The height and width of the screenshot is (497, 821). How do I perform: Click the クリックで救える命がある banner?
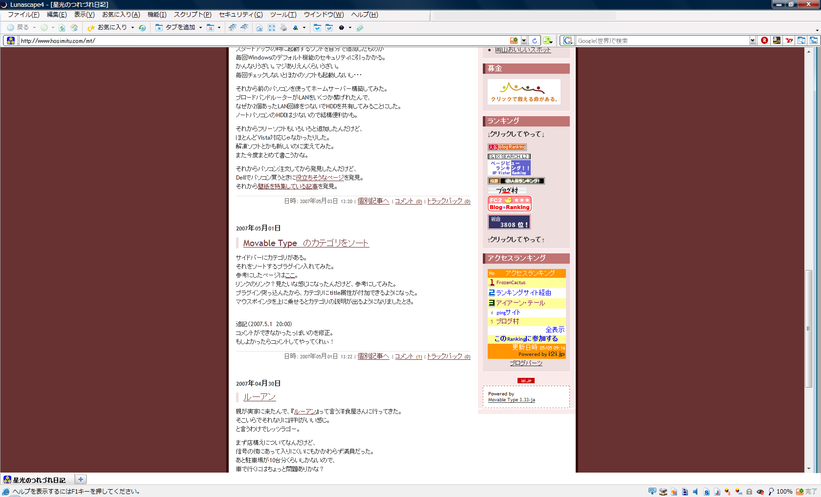coord(524,91)
